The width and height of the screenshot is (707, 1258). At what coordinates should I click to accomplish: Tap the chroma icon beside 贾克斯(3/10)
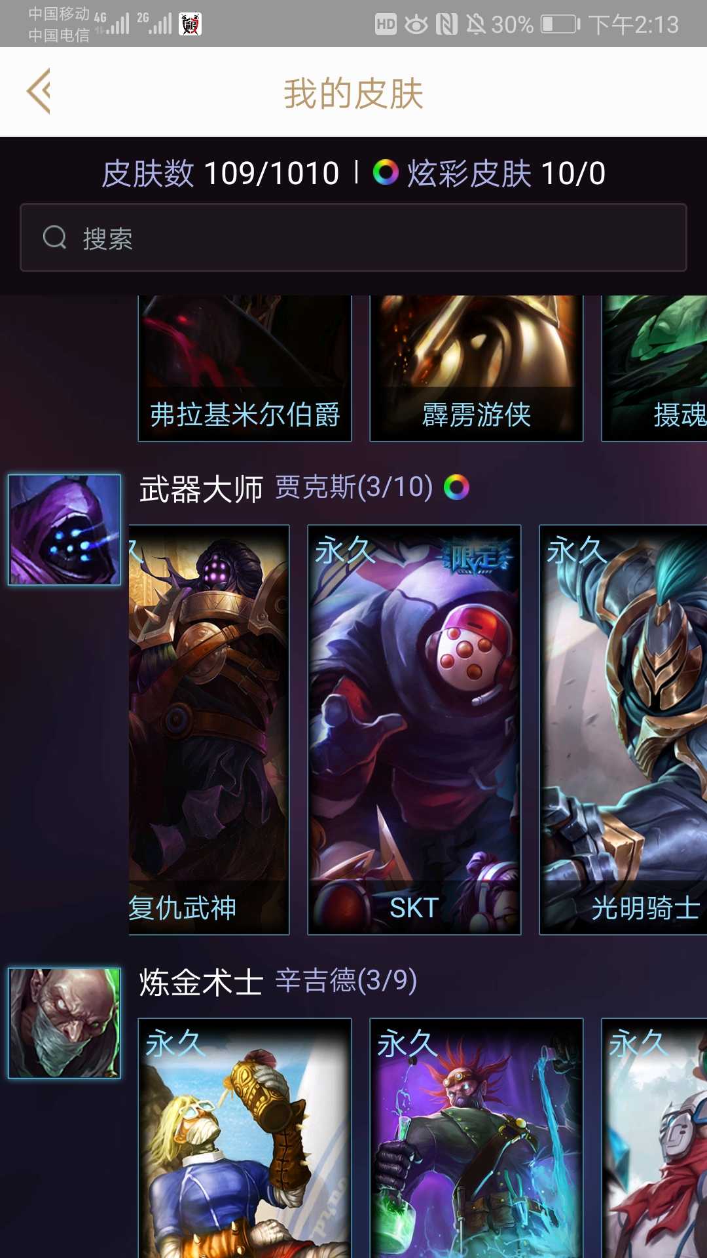(x=456, y=487)
